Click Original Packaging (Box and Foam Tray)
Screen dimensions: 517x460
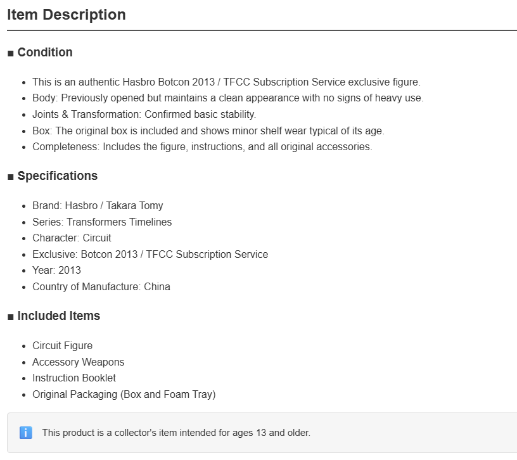coord(124,394)
